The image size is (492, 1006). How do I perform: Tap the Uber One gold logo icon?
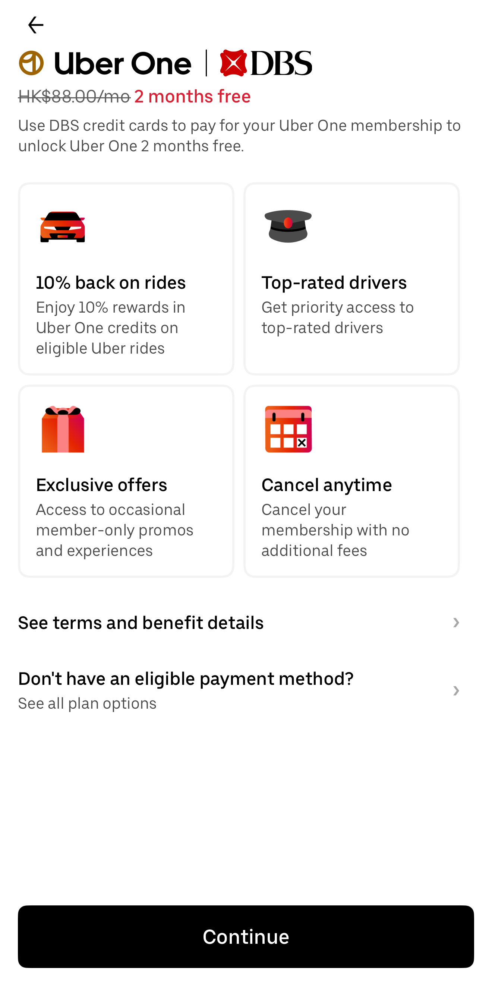(x=31, y=63)
